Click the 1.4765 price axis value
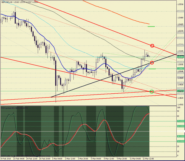This screenshot has height=161, width=185. [x=181, y=105]
